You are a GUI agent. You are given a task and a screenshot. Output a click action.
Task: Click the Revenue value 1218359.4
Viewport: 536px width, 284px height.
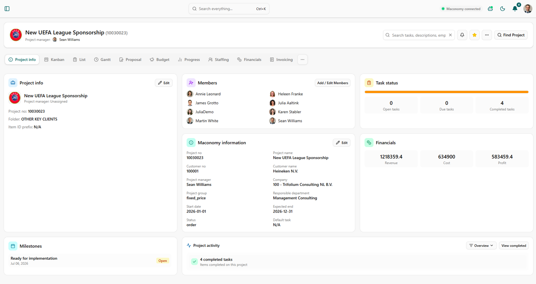(x=391, y=157)
